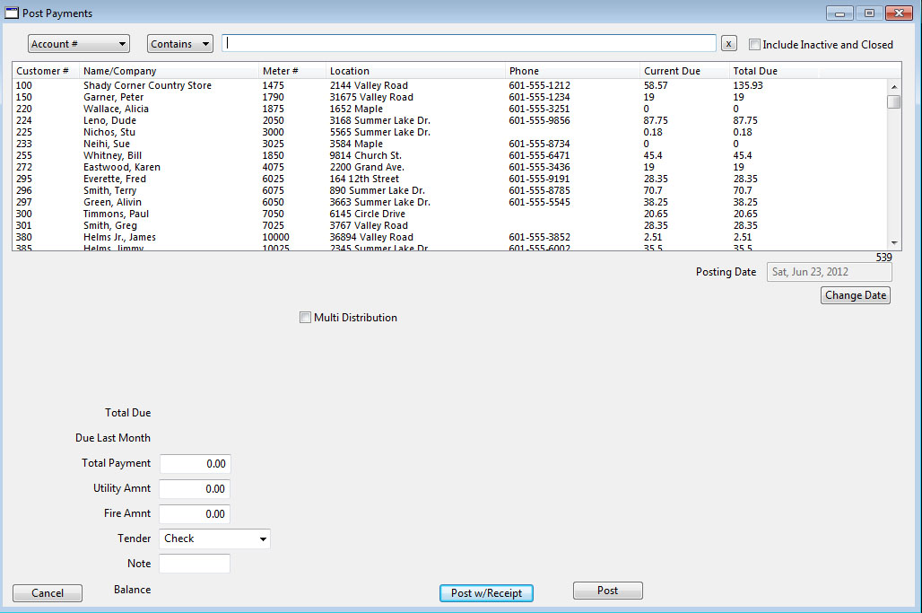Click the Fire Amnt field
The height and width of the screenshot is (613, 922).
tap(195, 514)
